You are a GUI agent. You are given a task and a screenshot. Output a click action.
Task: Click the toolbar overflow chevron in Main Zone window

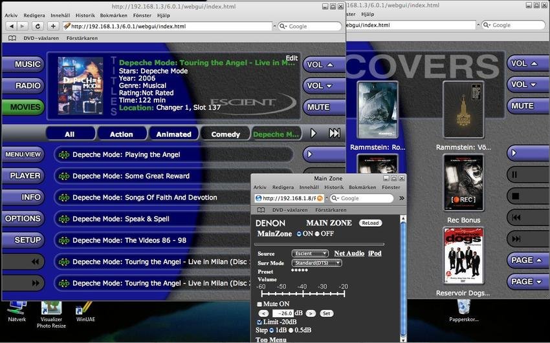click(x=402, y=198)
